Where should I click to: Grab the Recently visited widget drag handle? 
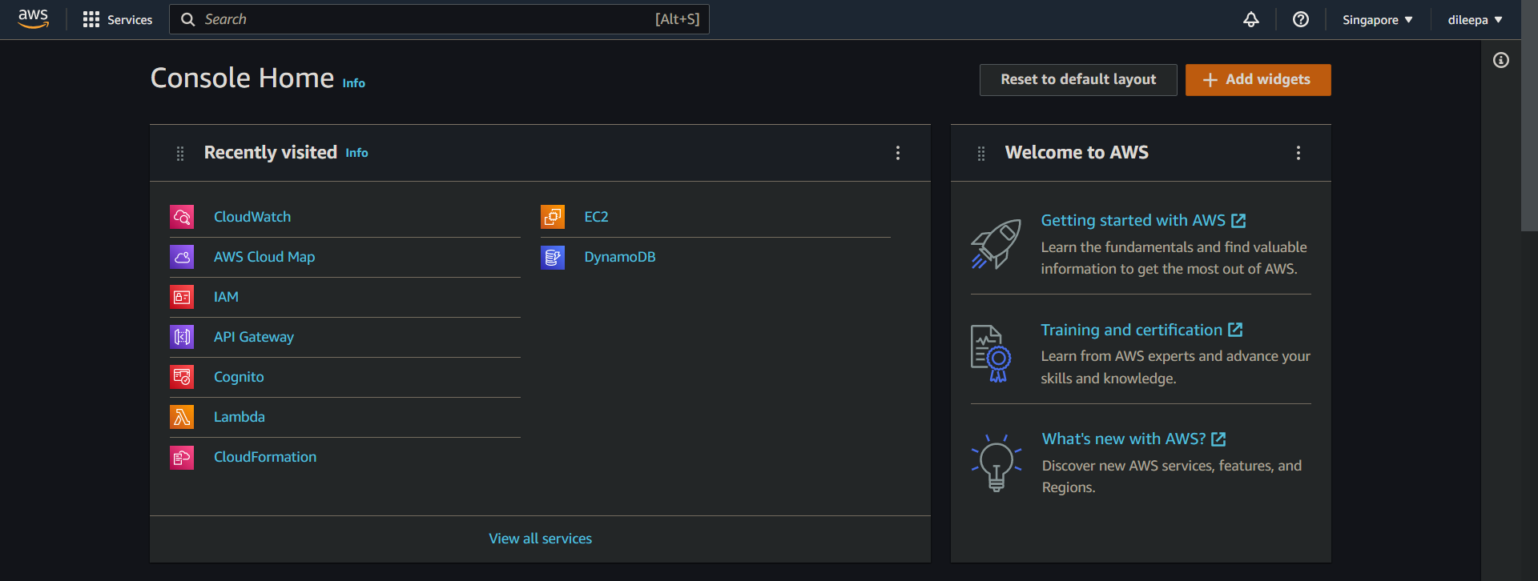tap(180, 153)
